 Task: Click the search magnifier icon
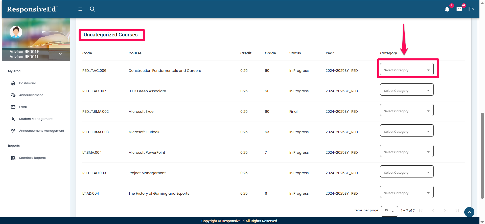[93, 9]
